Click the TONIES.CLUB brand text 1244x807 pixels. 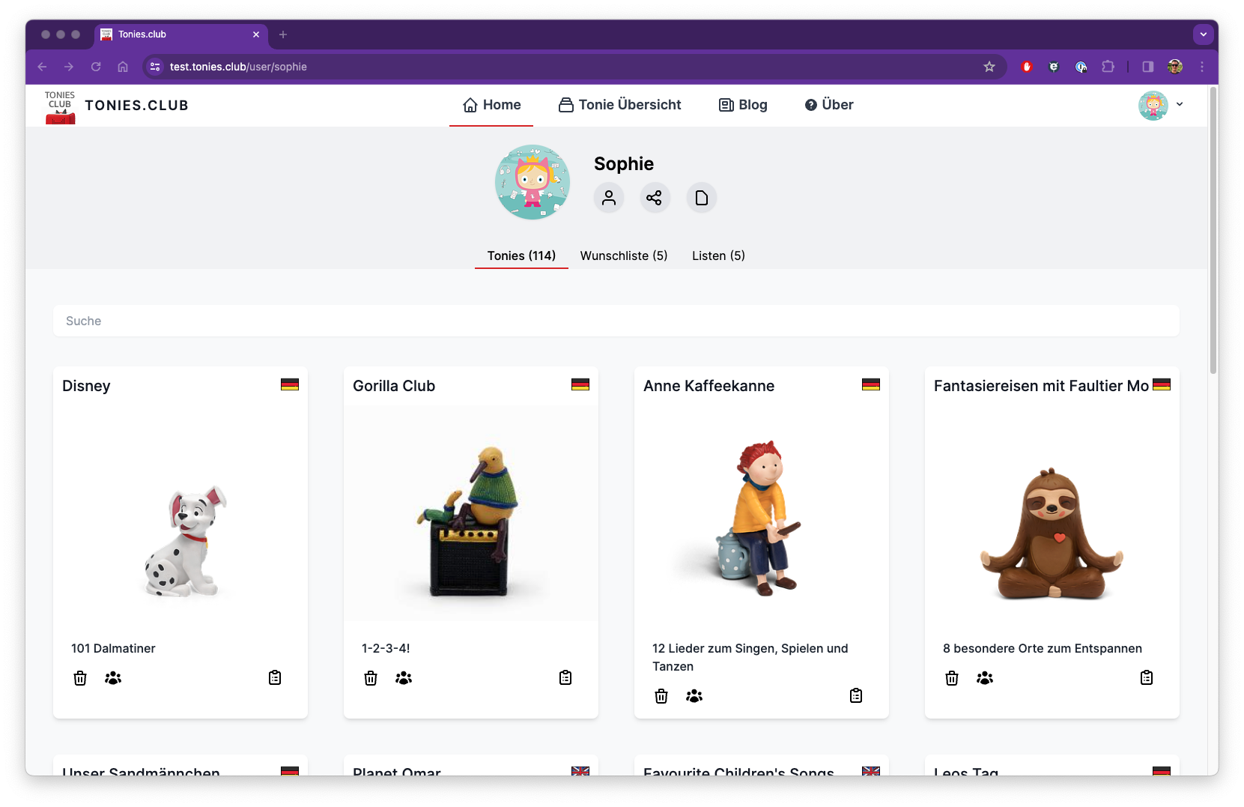tap(136, 106)
